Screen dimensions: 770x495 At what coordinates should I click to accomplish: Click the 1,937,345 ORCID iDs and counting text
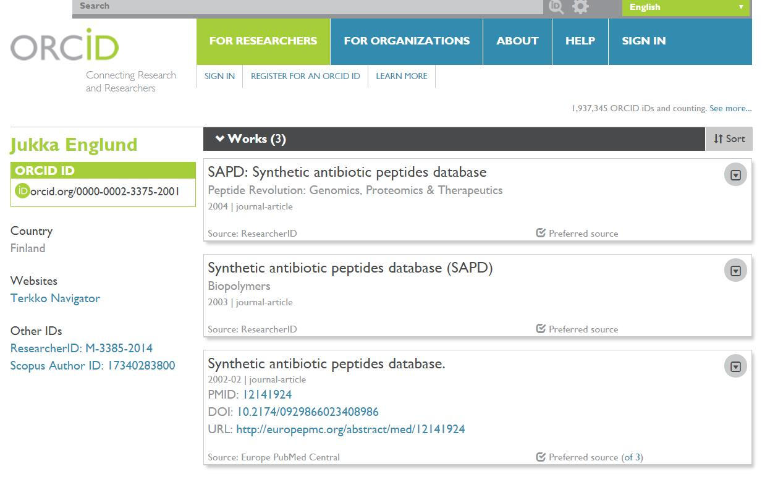click(x=640, y=108)
